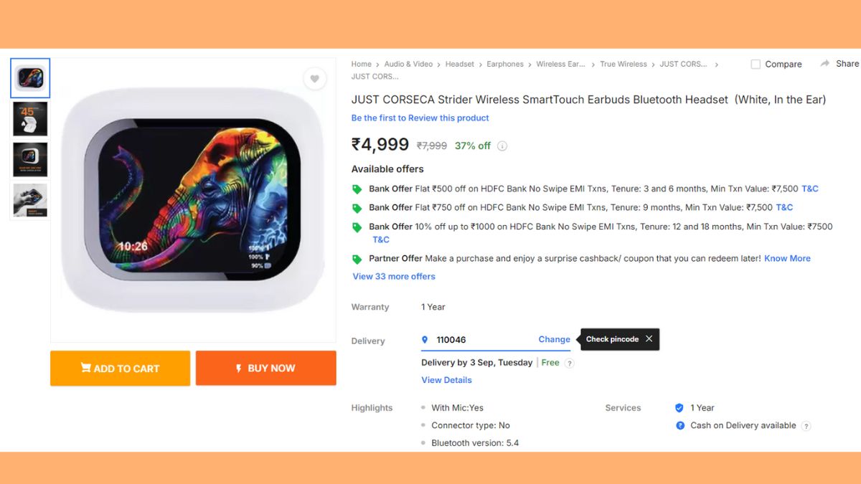Click the BUY NOW button

265,369
